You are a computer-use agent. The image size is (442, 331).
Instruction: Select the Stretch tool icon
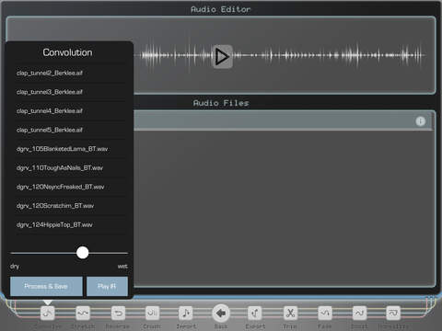click(83, 314)
